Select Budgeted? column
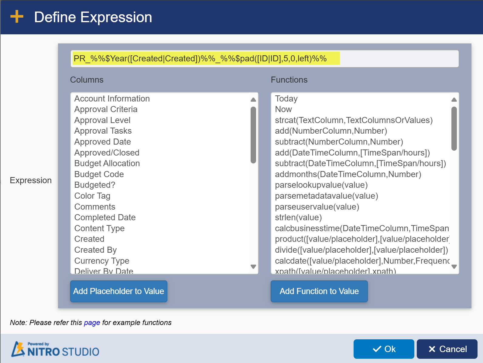 [95, 185]
